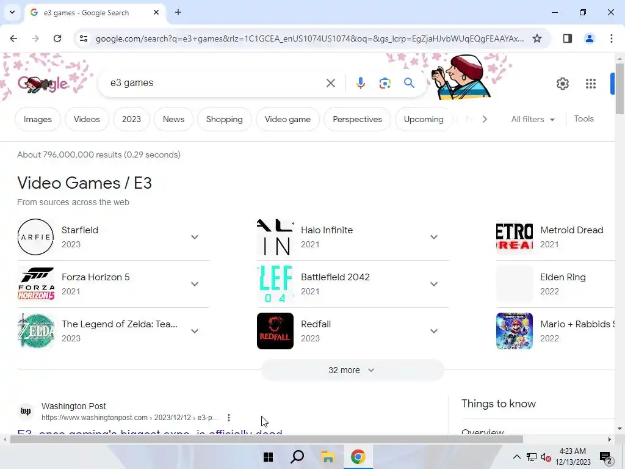Open the muted volume tray icon
The height and width of the screenshot is (469, 625).
pos(546,457)
